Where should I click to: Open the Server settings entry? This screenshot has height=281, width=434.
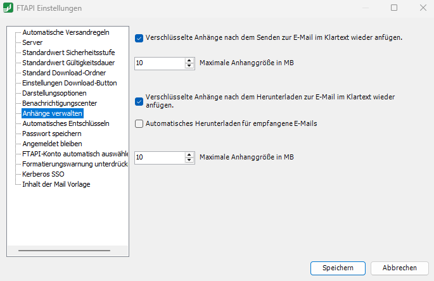pyautogui.click(x=32, y=42)
